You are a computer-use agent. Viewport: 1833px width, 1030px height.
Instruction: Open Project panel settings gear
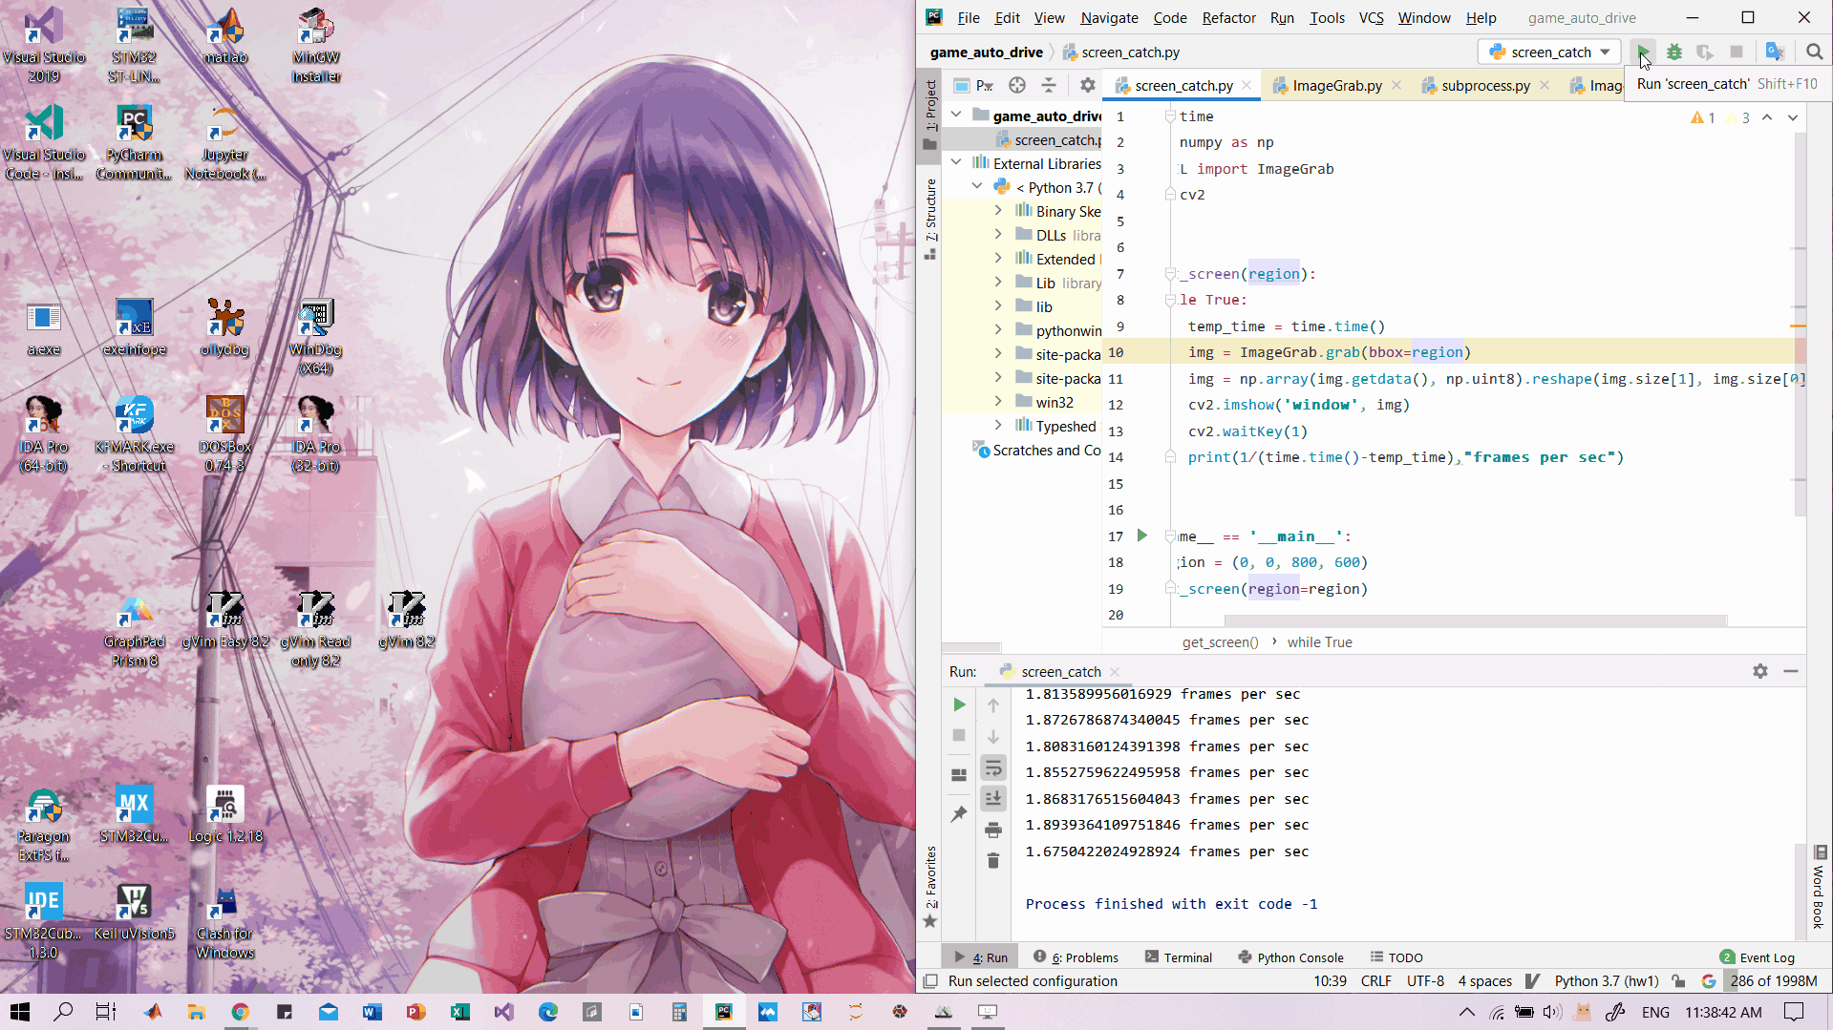(x=1087, y=86)
